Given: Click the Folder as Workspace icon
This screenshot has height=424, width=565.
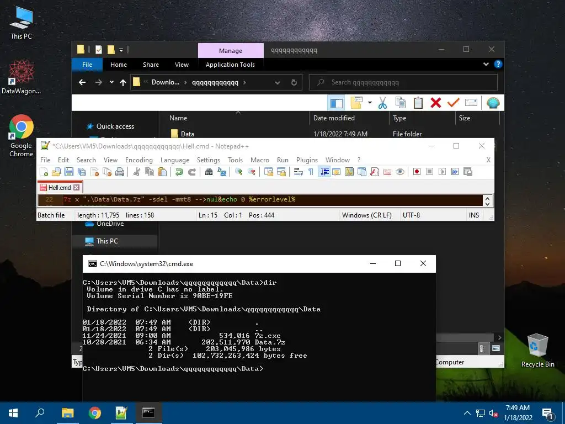Looking at the screenshot, I should [x=387, y=172].
